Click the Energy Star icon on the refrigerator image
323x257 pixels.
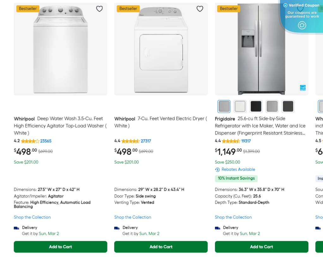(x=302, y=88)
